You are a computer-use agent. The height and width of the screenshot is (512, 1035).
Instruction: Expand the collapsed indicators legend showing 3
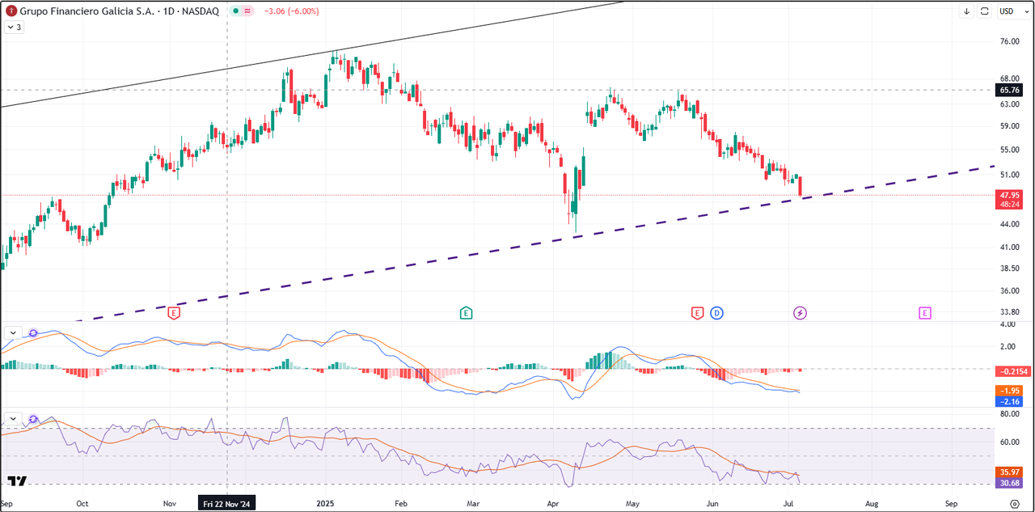pos(15,27)
